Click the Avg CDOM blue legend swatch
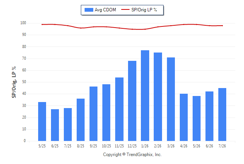Viewport: 244px width, 164px height. [89, 10]
